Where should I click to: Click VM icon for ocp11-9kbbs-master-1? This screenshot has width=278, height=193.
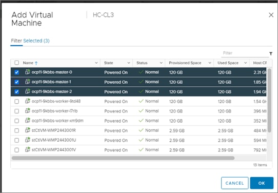coord(28,82)
